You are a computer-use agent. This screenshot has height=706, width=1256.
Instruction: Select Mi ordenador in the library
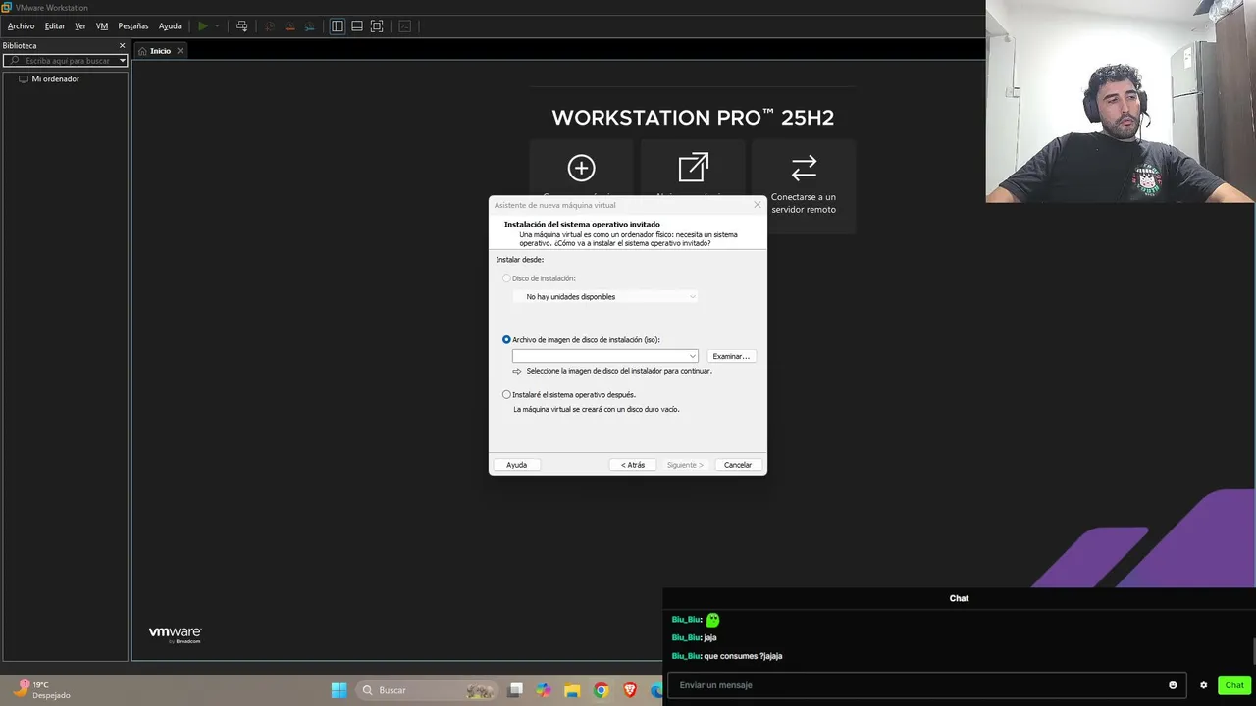click(55, 78)
